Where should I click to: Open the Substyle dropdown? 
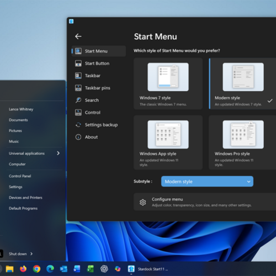(x=207, y=182)
